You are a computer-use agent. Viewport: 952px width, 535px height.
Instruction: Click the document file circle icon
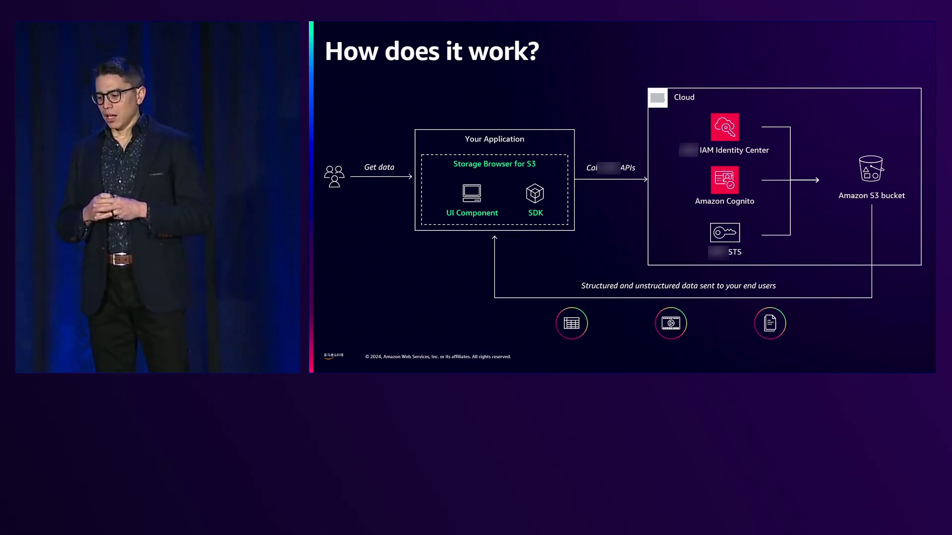click(x=770, y=323)
